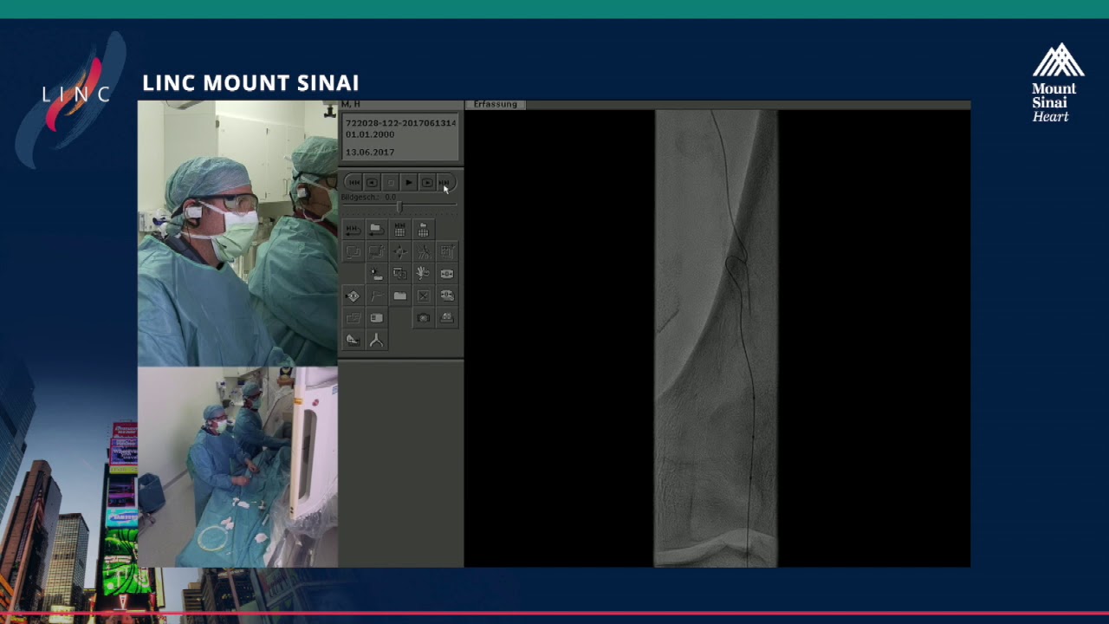Click the crossed-out box icon
This screenshot has width=1109, height=624.
424,296
